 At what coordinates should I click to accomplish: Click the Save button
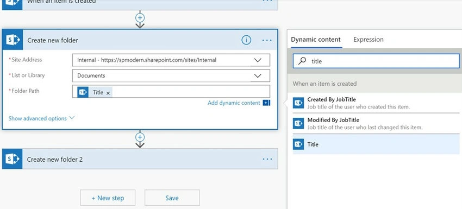pos(172,198)
